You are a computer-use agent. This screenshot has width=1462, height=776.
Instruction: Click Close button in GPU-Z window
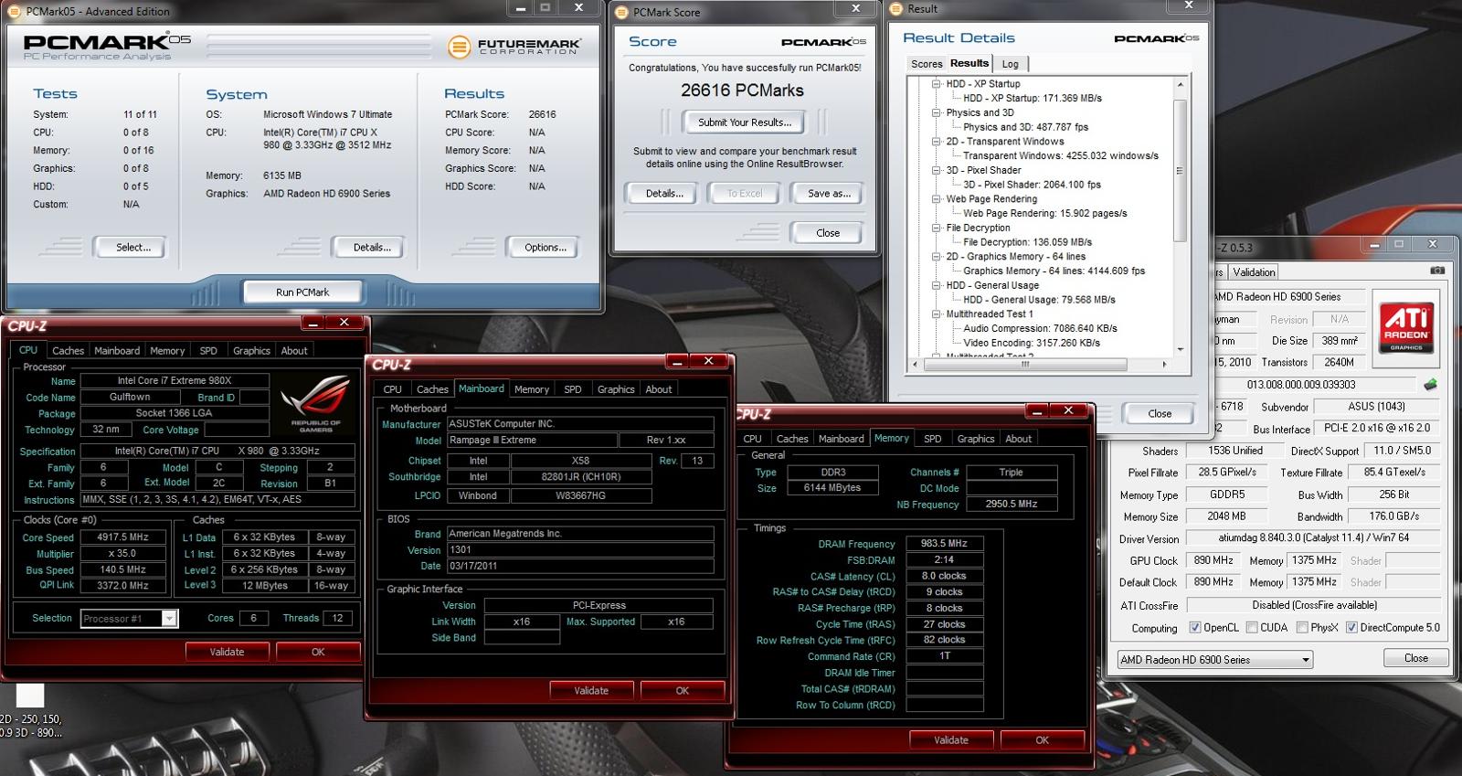tap(1415, 658)
